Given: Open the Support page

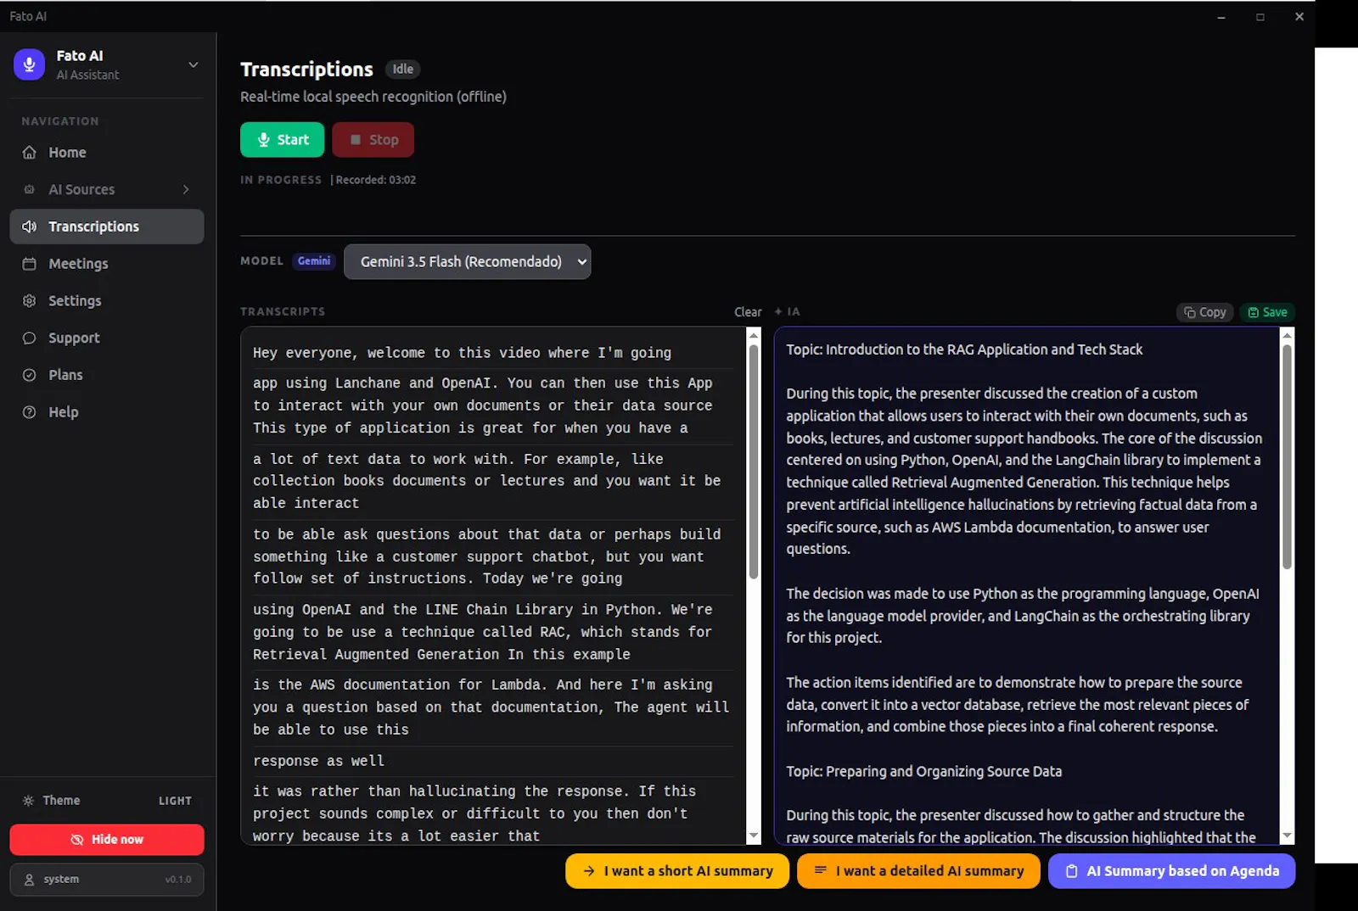Looking at the screenshot, I should click(x=106, y=338).
